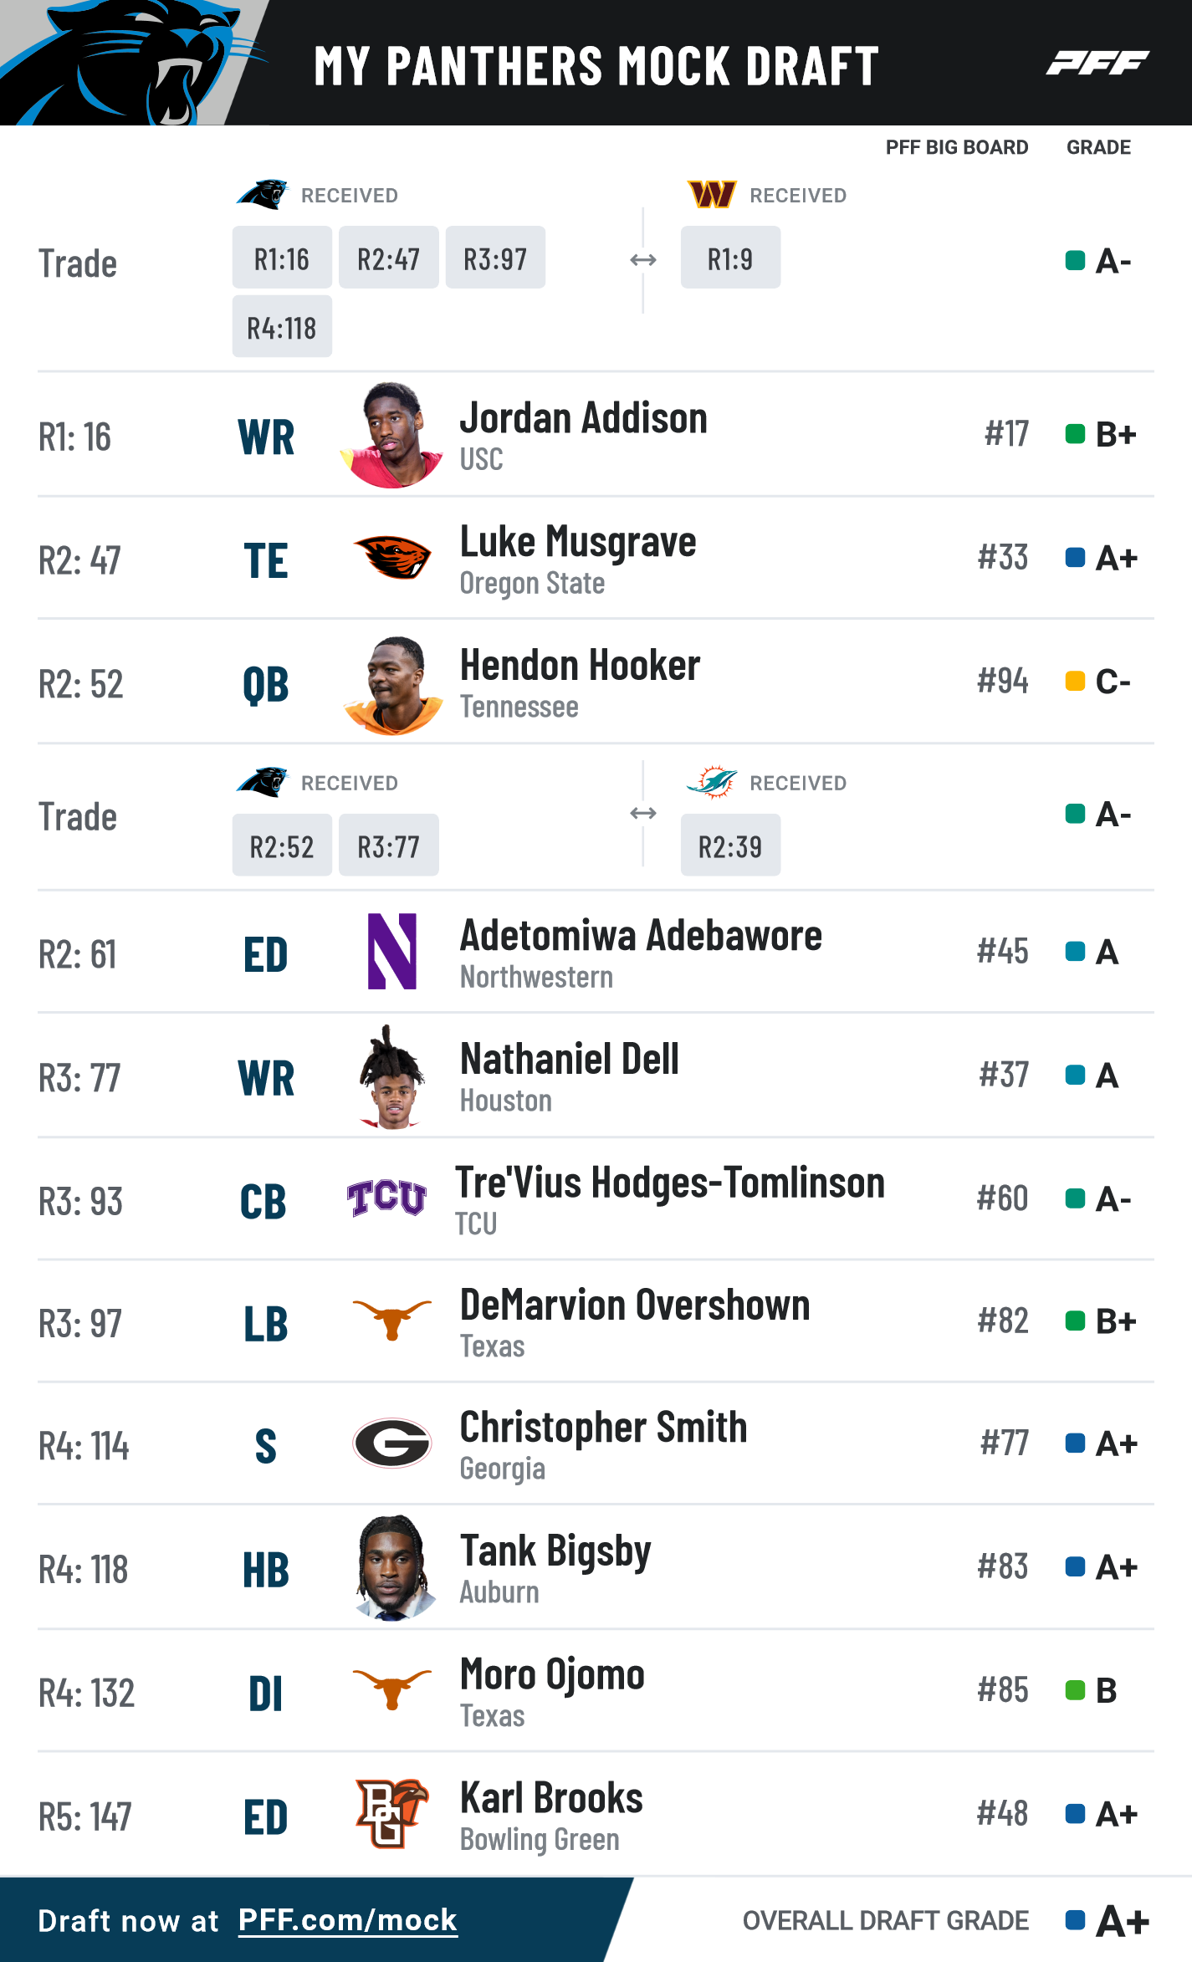
Task: Click the Washington Commanders logo
Action: (x=712, y=194)
